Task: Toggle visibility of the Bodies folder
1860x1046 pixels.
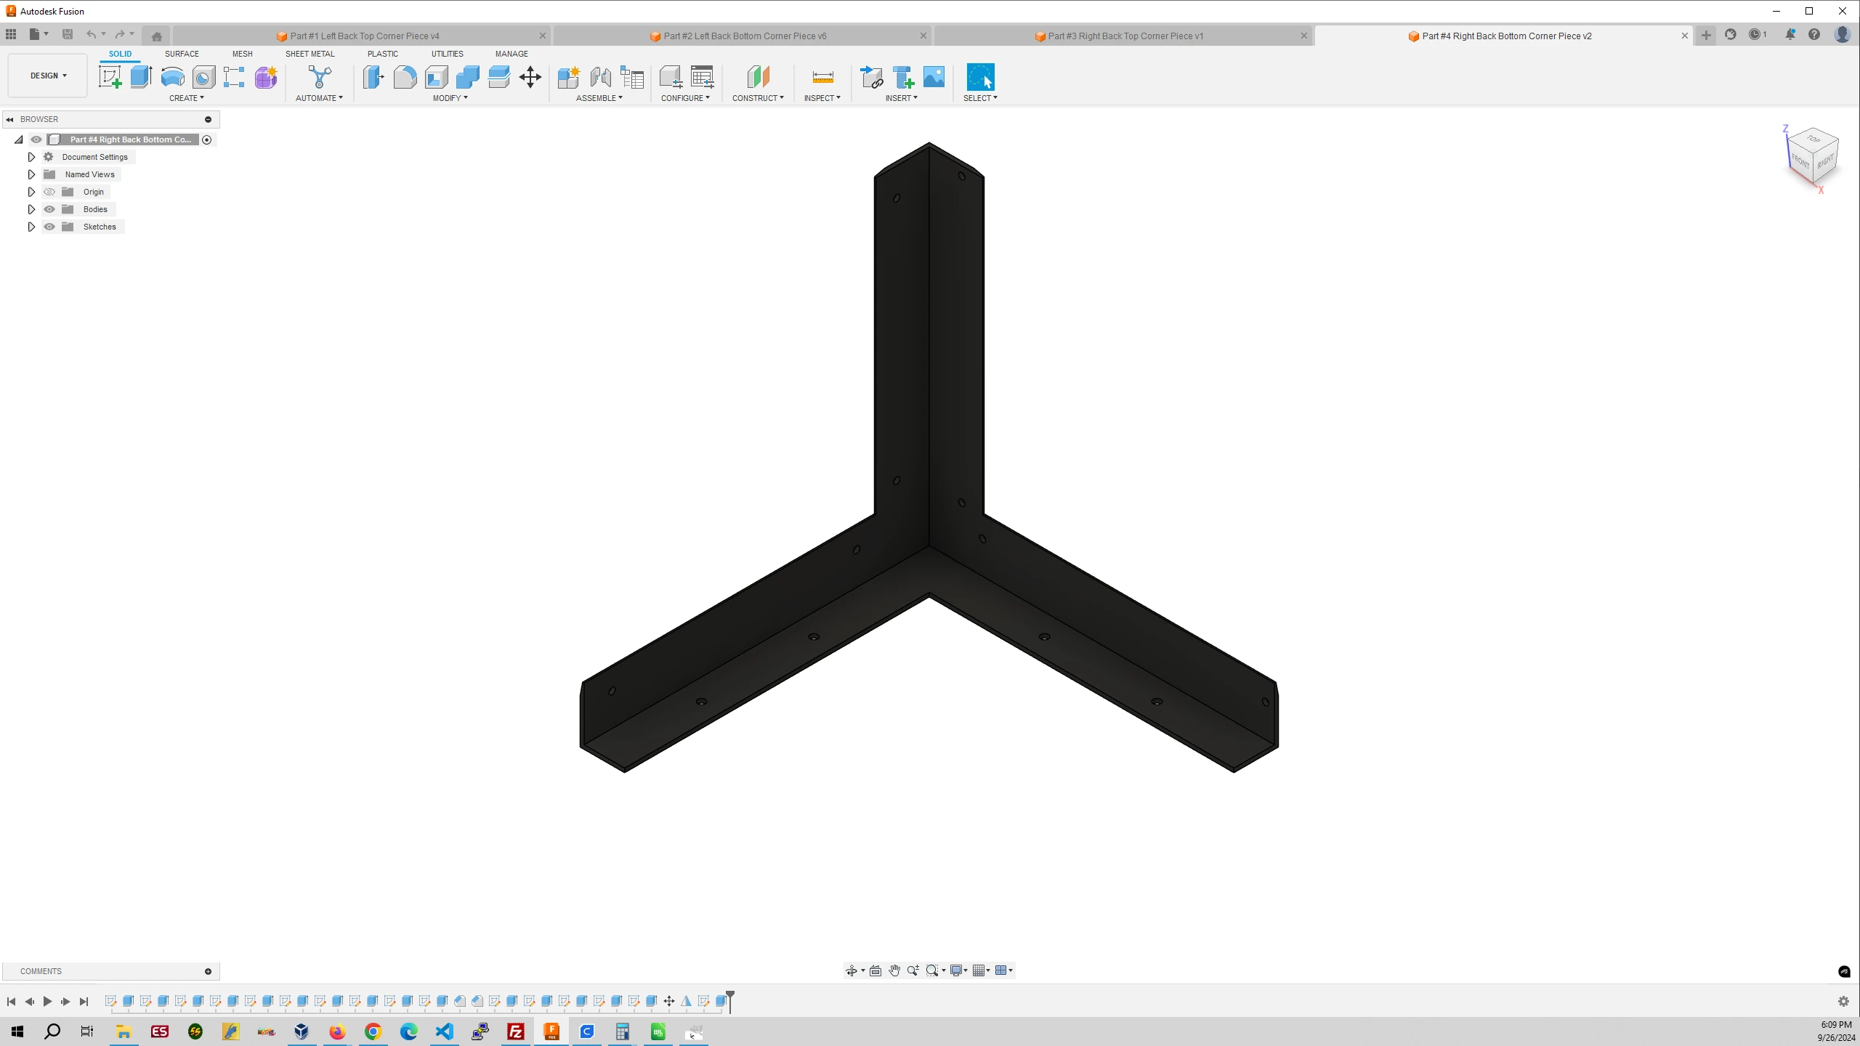Action: [49, 209]
